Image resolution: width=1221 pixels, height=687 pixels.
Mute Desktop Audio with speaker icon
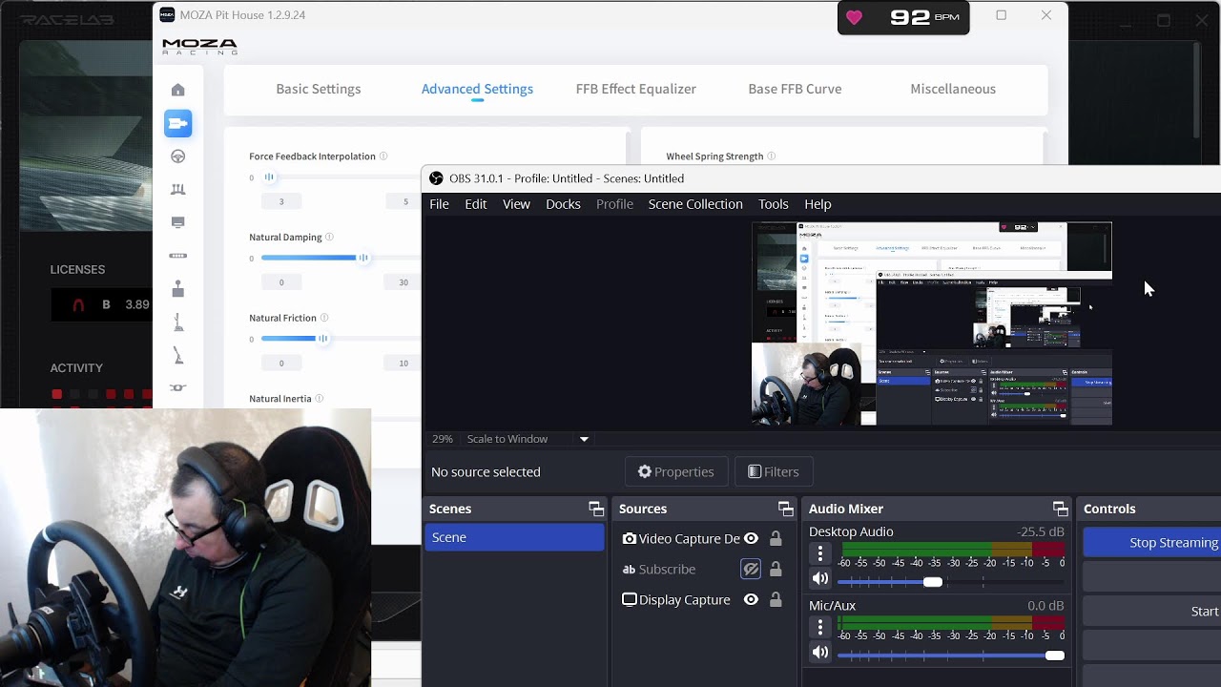pos(820,578)
